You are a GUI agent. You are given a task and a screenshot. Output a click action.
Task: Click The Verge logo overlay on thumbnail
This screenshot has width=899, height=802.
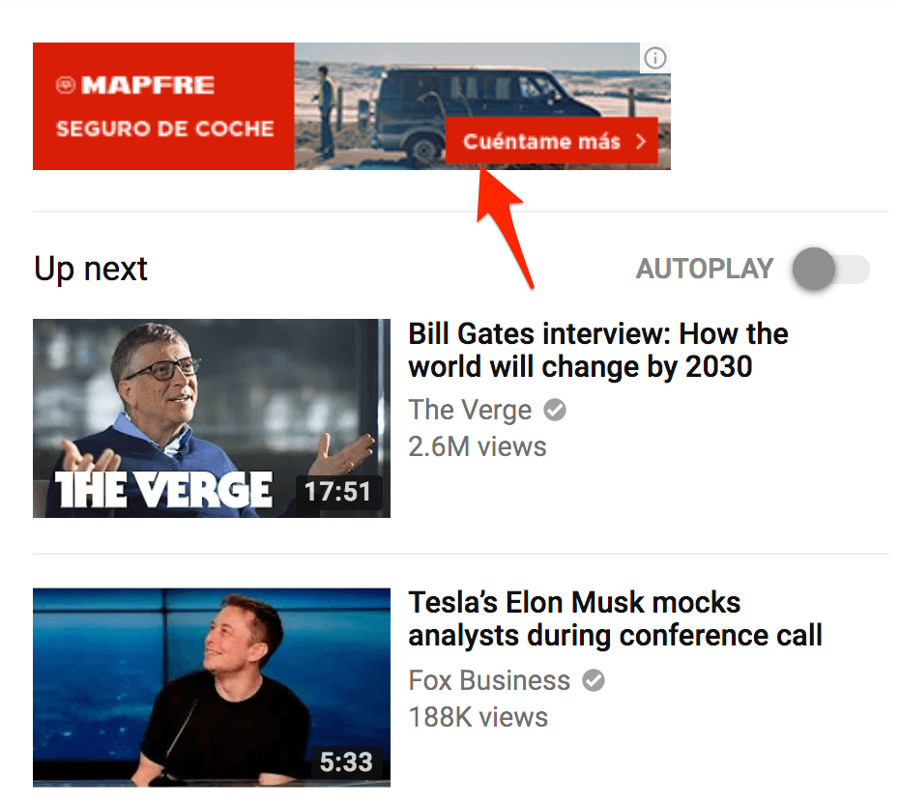click(164, 490)
